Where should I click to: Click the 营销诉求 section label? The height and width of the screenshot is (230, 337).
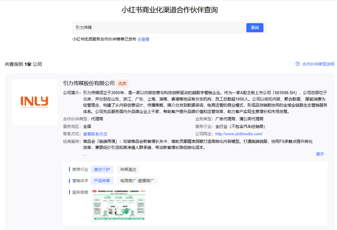click(x=80, y=181)
